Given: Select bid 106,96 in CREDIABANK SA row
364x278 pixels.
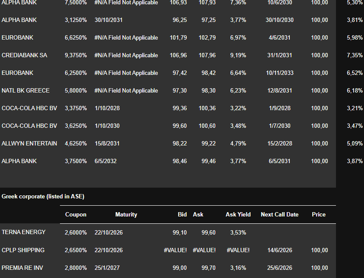Looking at the screenshot, I should [x=178, y=55].
